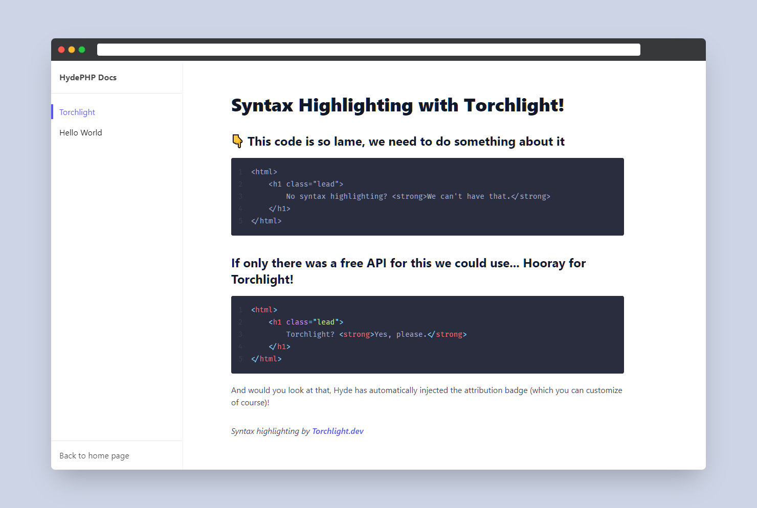Click the yellow minimize window dot

click(x=72, y=50)
